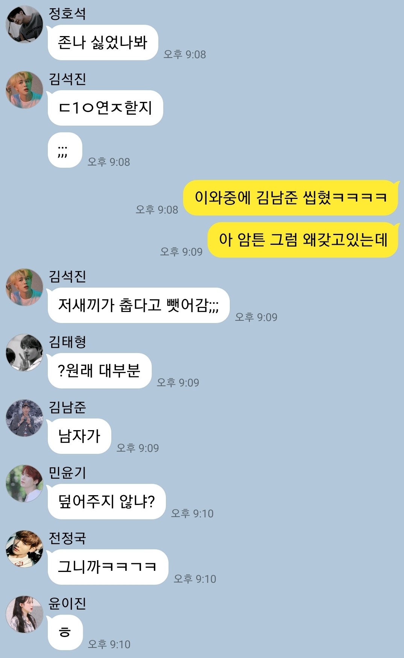The image size is (404, 658).
Task: Select yellow bubble '아 암튼 그럼 왜갖고있는데'
Action: [x=303, y=240]
